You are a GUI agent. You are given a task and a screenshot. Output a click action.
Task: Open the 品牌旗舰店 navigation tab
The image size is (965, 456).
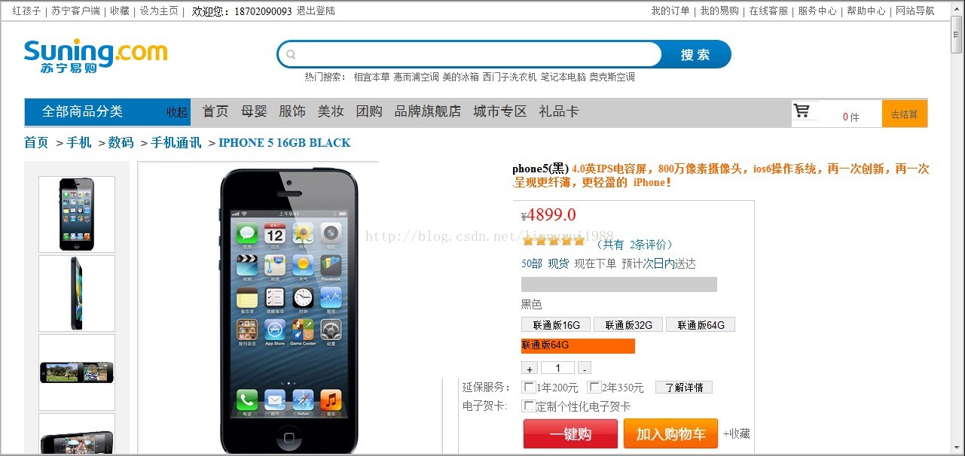[x=428, y=111]
